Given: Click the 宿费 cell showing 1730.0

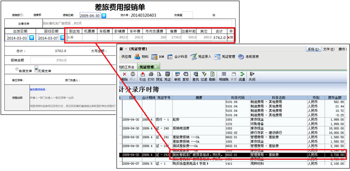Looking at the screenshot, I should 173,37.
